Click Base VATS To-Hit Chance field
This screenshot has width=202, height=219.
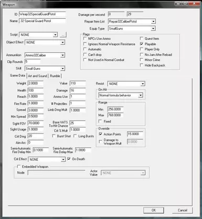point(78,123)
